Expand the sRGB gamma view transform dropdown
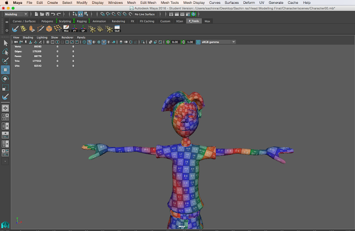Screen dimensions: 355x231 click(x=218, y=42)
